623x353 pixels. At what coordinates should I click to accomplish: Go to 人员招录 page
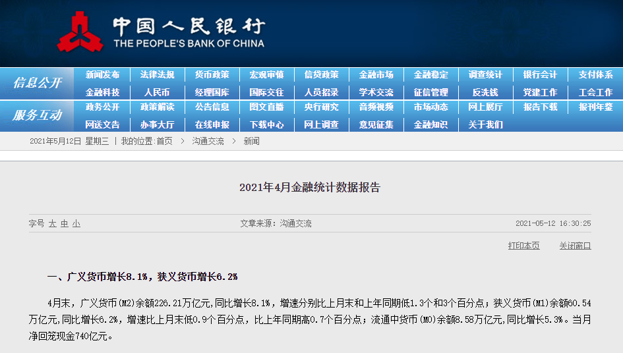(322, 92)
